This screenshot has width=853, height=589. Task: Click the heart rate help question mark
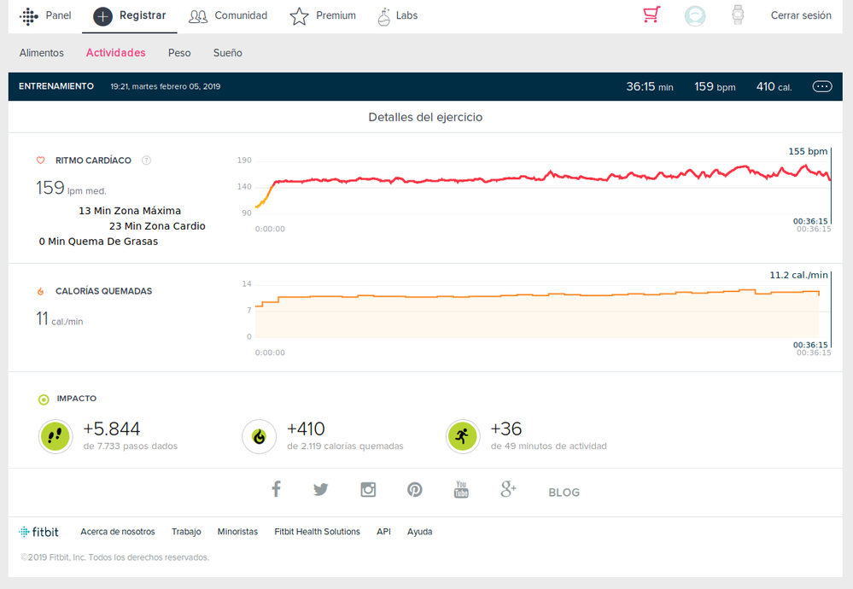[146, 160]
